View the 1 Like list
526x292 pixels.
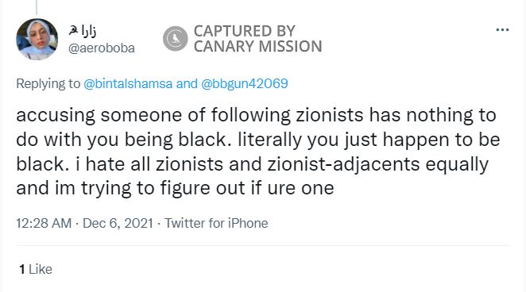click(x=36, y=269)
